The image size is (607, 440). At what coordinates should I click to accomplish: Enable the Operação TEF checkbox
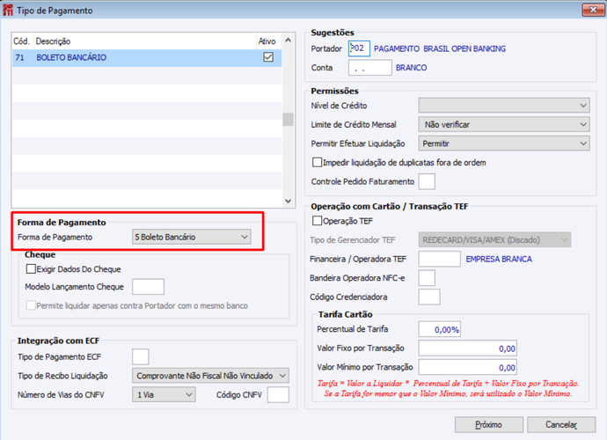tap(317, 221)
